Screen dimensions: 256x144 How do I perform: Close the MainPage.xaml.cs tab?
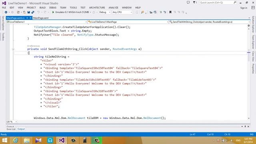[30, 18]
